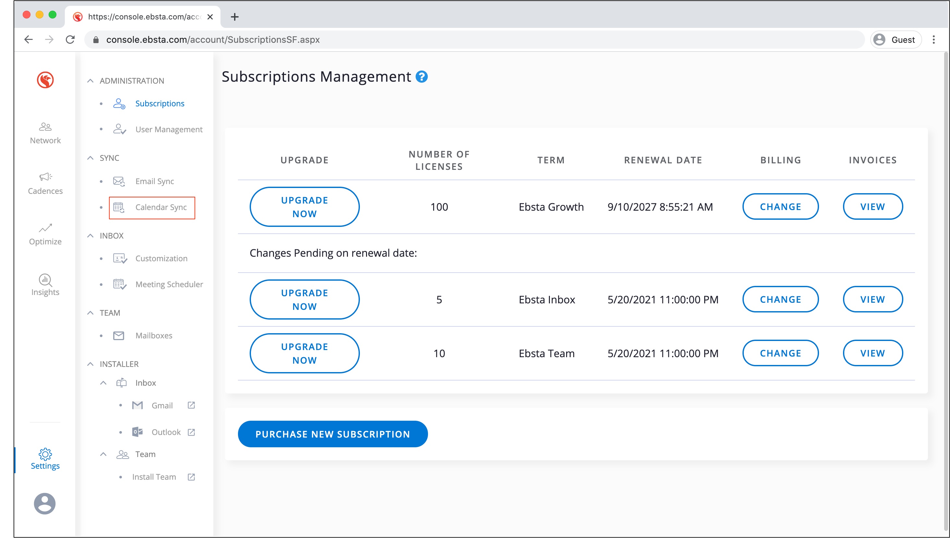Click the browser reload icon
The height and width of the screenshot is (551, 950).
(x=70, y=40)
